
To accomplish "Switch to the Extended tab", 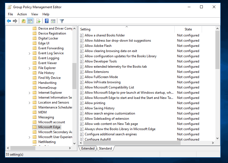I will tap(88, 148).
